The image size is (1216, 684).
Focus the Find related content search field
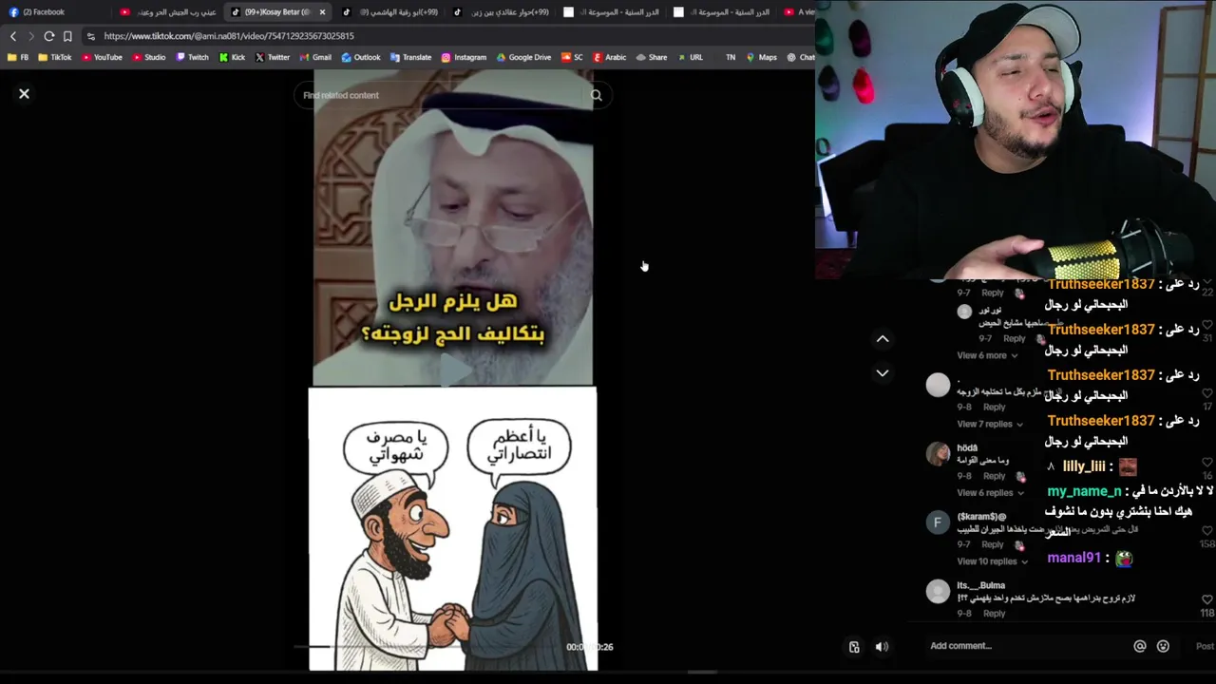click(x=440, y=95)
